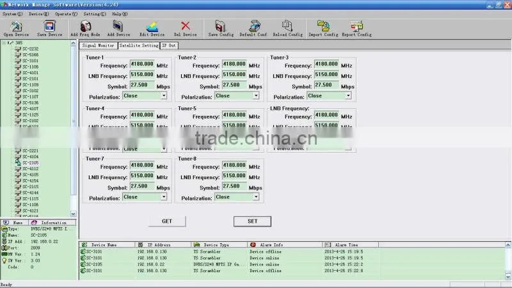Collapse the 385 root tree node

click(4, 43)
